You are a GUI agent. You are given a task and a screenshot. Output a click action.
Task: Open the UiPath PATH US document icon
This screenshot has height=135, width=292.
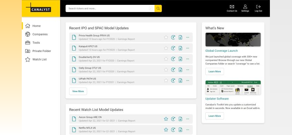point(74,80)
